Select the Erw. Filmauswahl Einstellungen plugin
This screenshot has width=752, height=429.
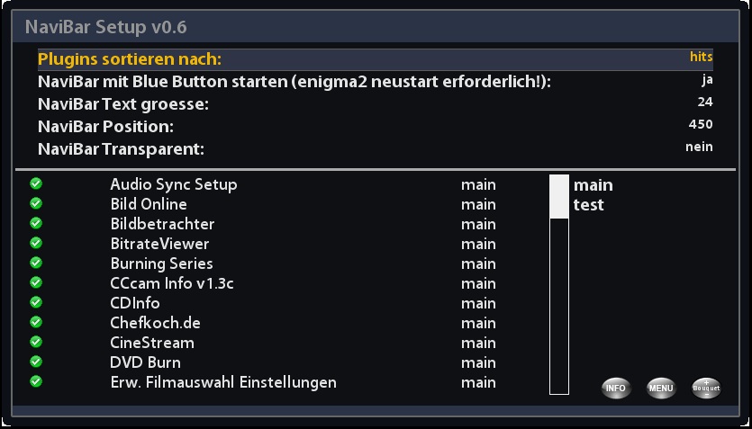click(x=223, y=382)
